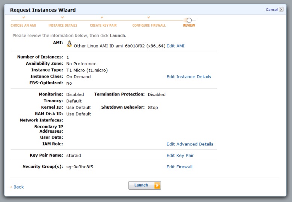Click the 'IAM Role:' label

[x=53, y=144]
